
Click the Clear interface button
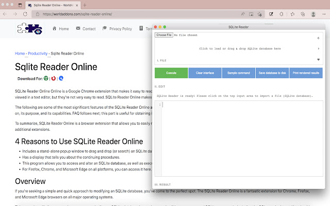point(205,73)
